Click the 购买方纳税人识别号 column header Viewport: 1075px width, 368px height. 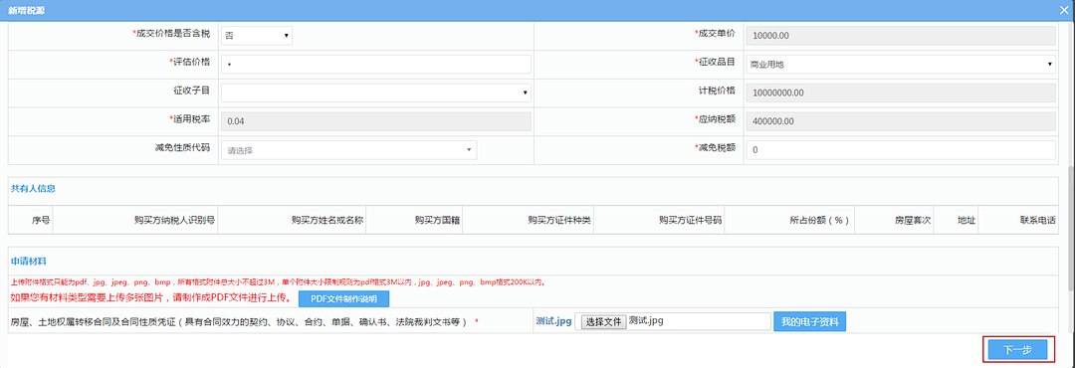(175, 221)
